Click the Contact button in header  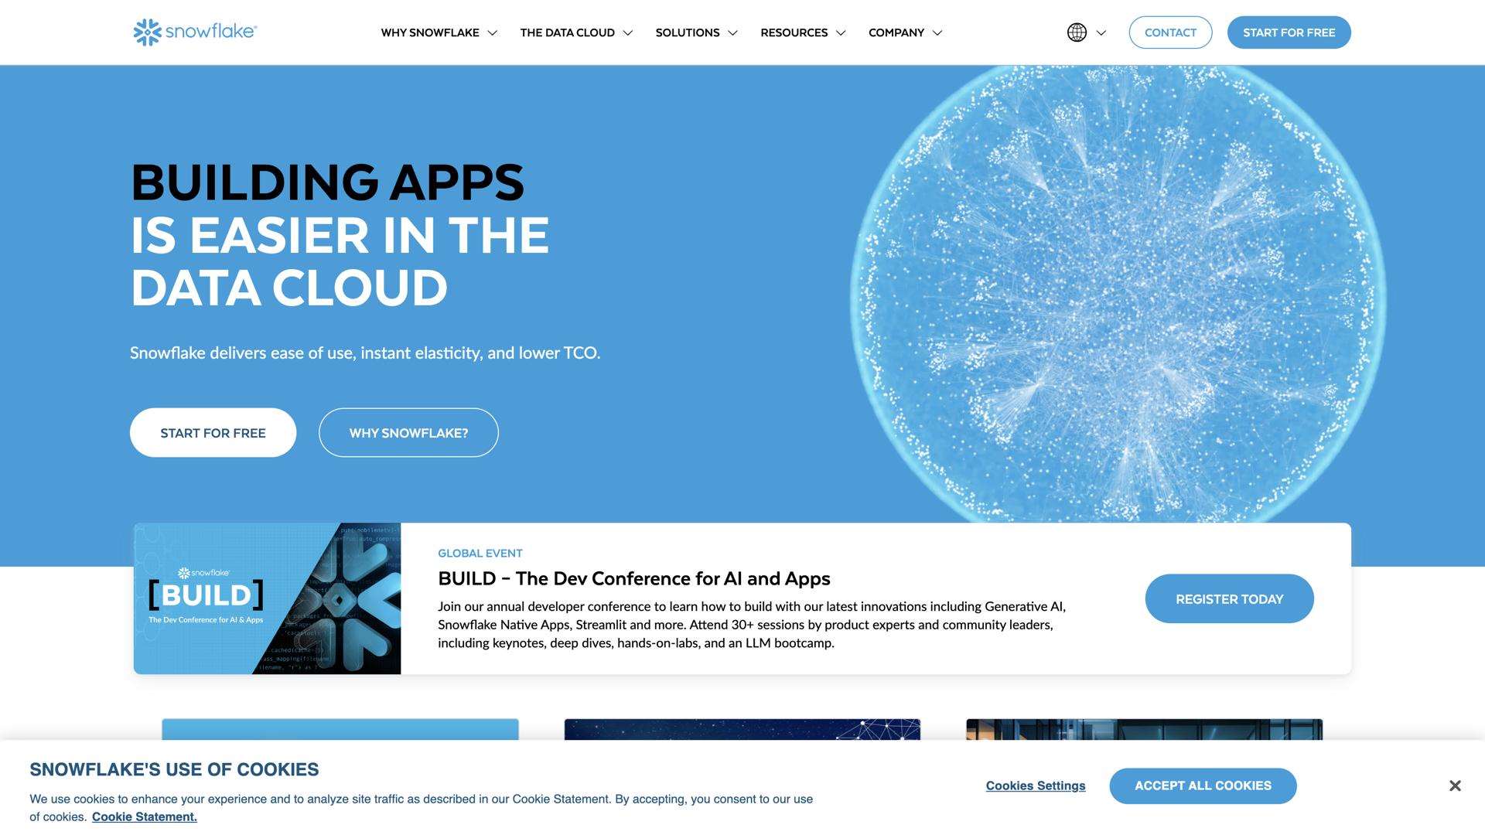click(1169, 32)
